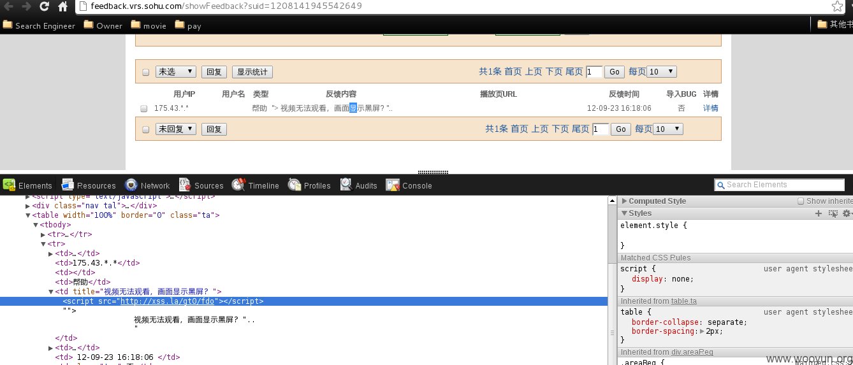Click the top Go button
The image size is (853, 365).
(614, 72)
